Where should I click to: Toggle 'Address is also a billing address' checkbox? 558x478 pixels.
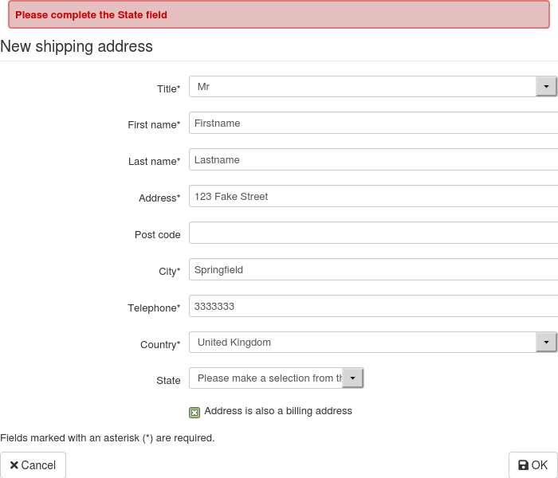pyautogui.click(x=195, y=412)
